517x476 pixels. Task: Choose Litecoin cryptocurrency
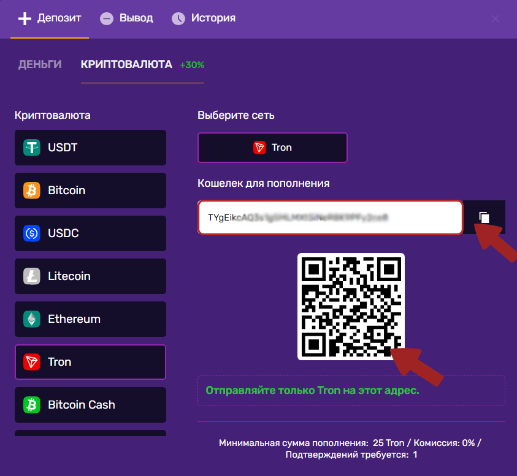[90, 276]
